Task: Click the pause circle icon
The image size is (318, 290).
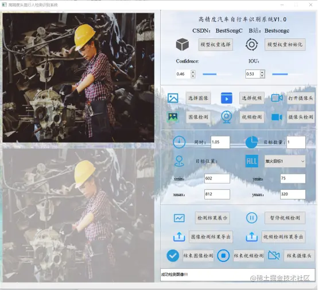Action: point(251,218)
